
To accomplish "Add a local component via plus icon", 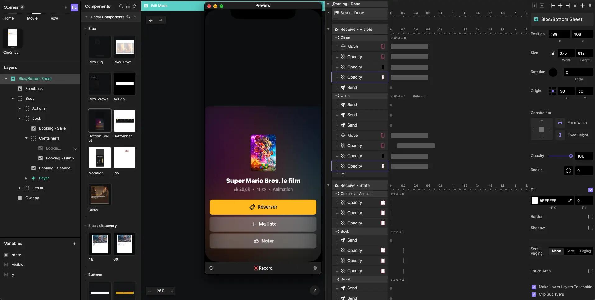I will point(135,17).
